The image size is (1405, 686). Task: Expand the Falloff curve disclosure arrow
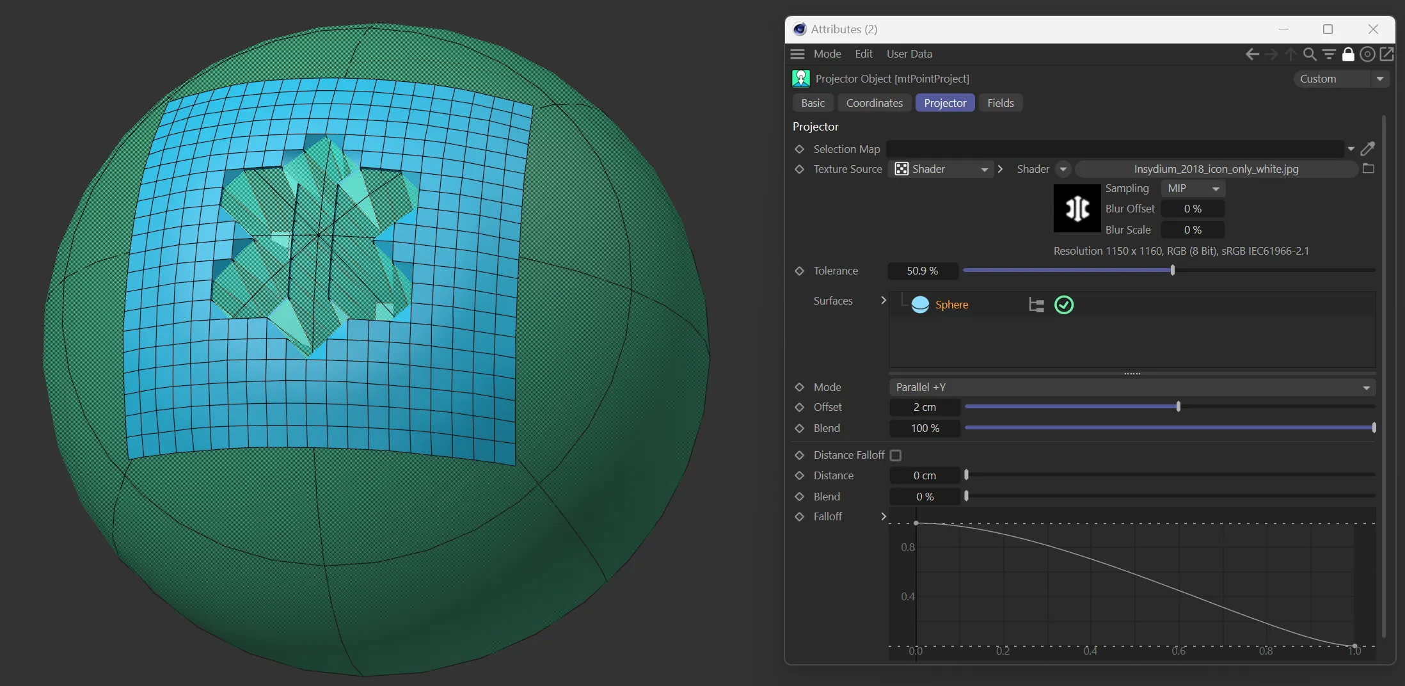coord(884,517)
